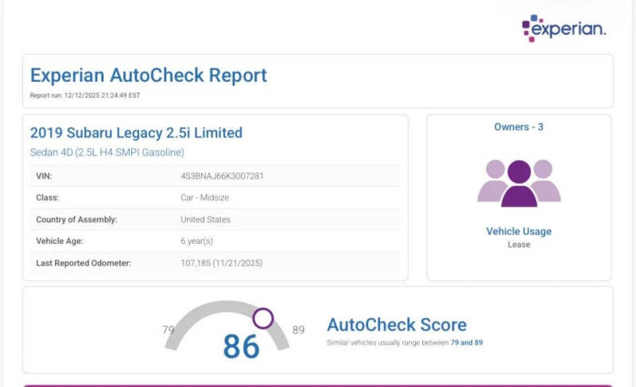Click the Owners - 3 heading
The width and height of the screenshot is (636, 387).
[x=519, y=127]
